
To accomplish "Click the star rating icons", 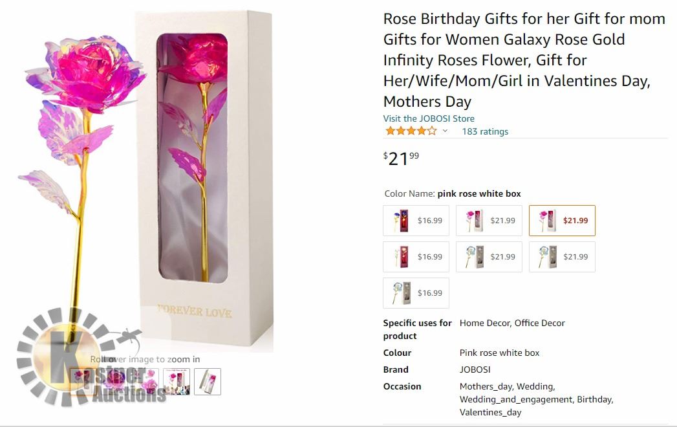I will coord(411,131).
